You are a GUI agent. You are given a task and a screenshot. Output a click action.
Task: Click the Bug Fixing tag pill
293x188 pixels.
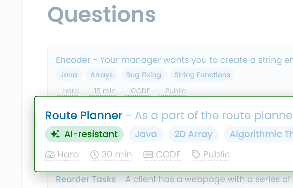click(144, 75)
